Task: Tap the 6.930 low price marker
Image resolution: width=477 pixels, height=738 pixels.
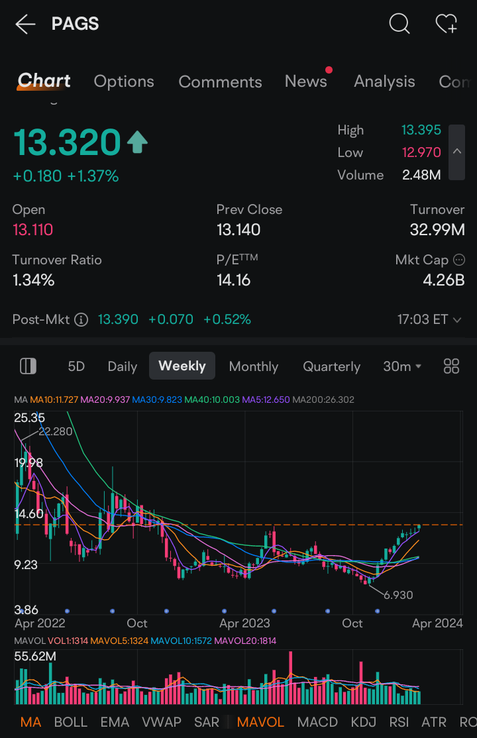Action: tap(398, 595)
